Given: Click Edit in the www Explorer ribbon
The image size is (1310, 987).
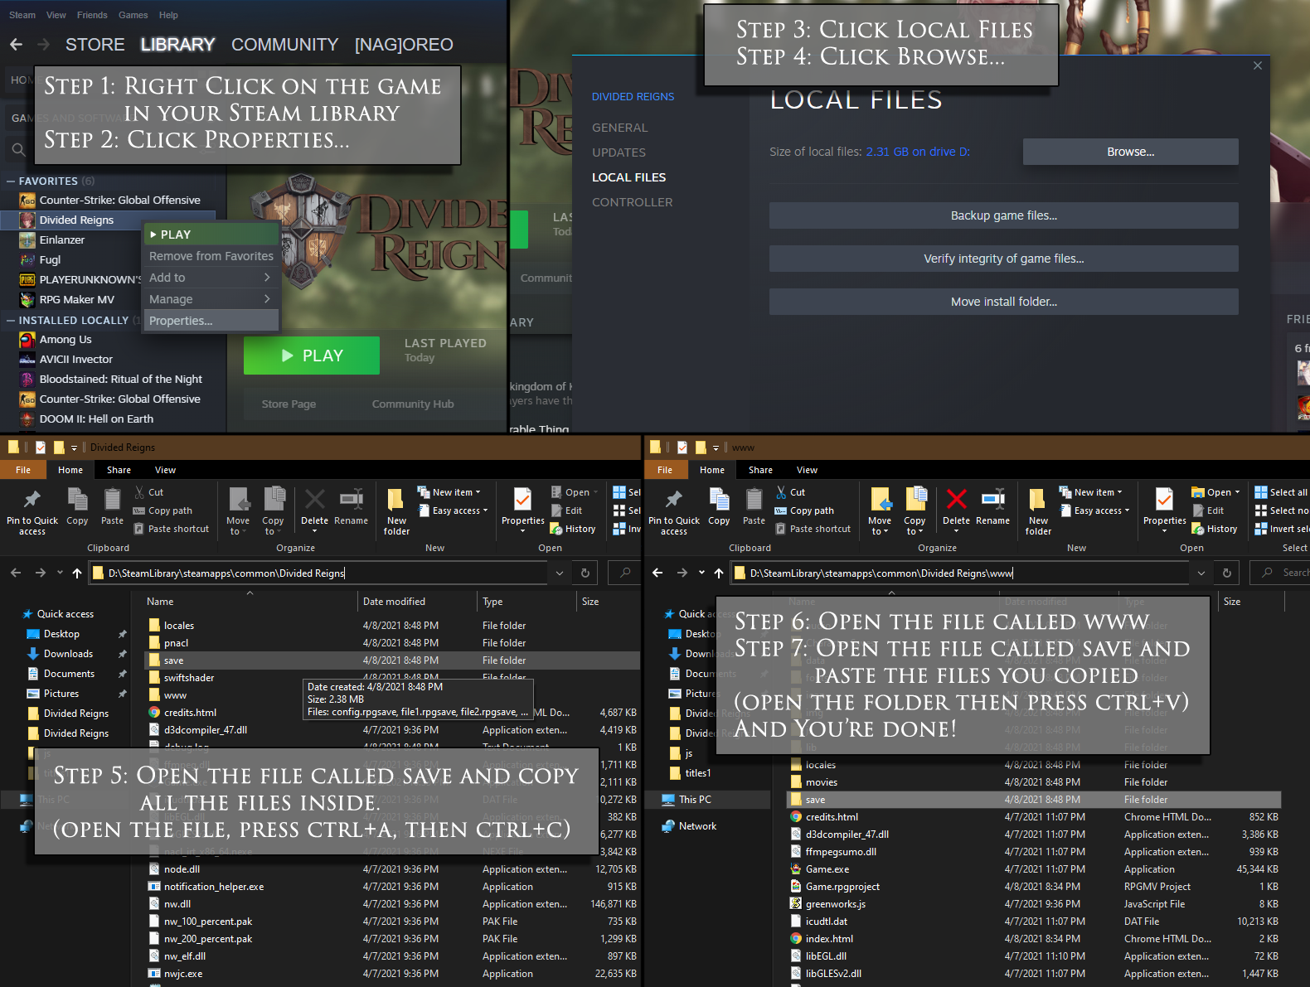Looking at the screenshot, I should [1208, 510].
